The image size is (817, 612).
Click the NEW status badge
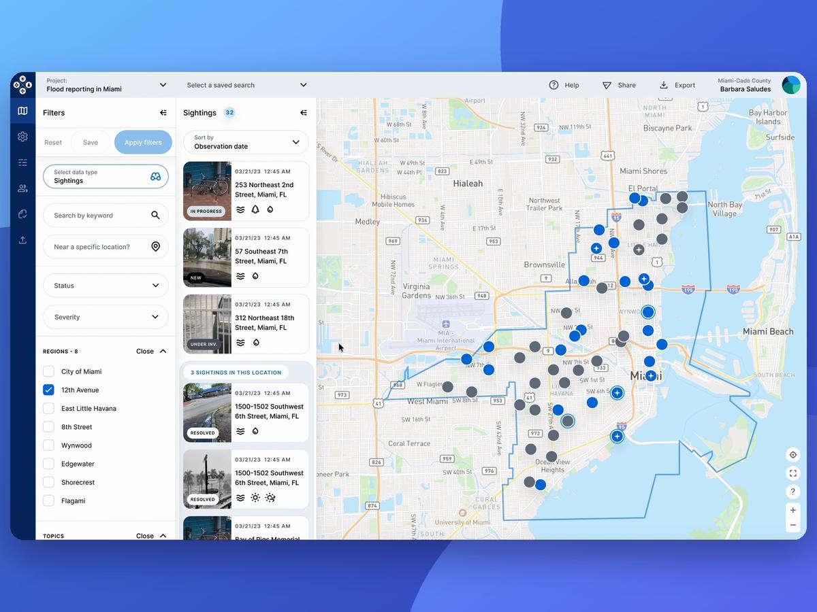pyautogui.click(x=196, y=278)
